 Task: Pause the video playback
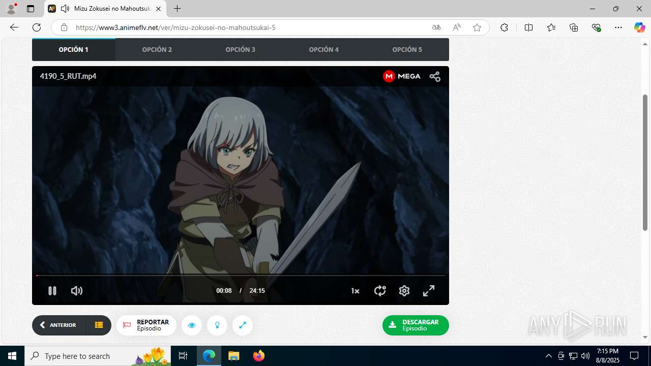click(x=52, y=291)
